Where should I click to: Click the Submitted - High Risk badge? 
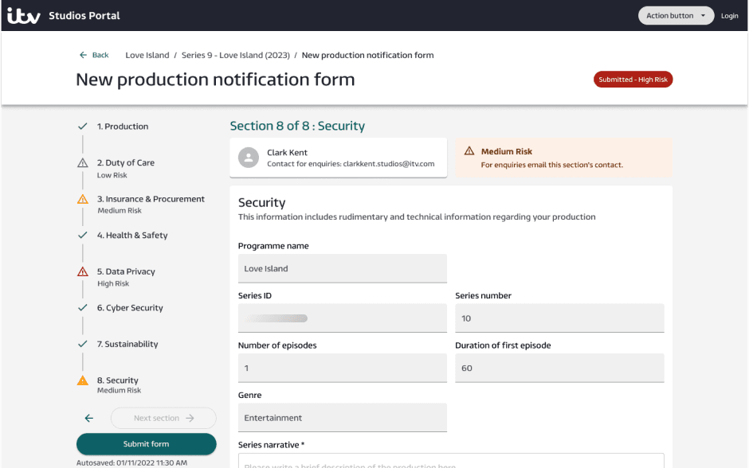click(x=633, y=79)
